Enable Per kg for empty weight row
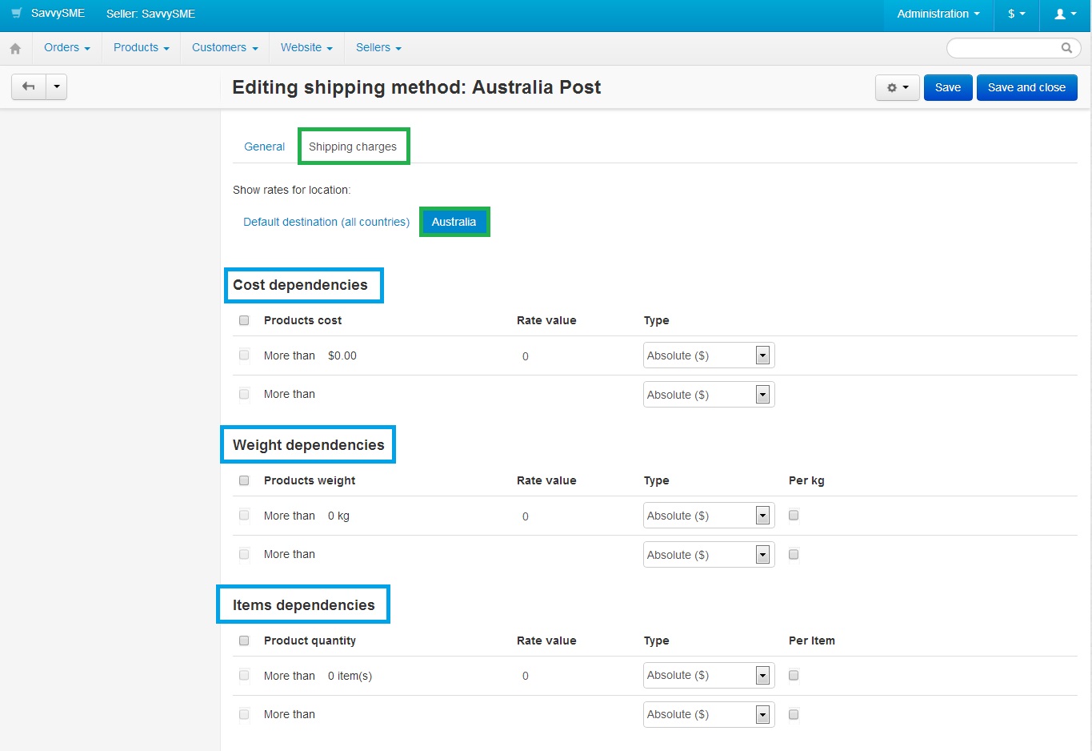The width and height of the screenshot is (1092, 751). (x=794, y=554)
